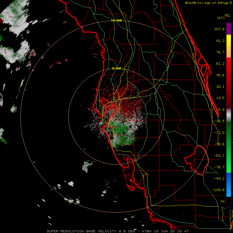Select the 76.7 velocity legend value
This screenshot has width=233, height=233.
coord(220,52)
